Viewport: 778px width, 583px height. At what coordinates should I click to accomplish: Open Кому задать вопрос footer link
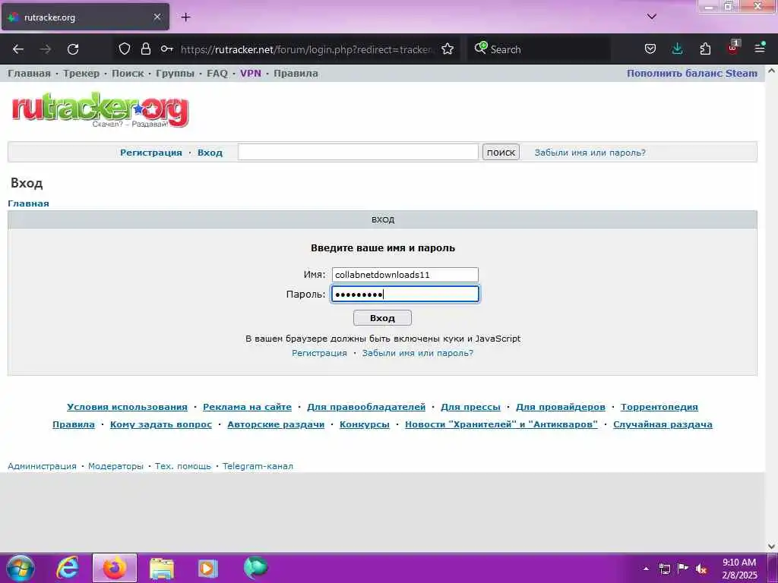(x=161, y=424)
